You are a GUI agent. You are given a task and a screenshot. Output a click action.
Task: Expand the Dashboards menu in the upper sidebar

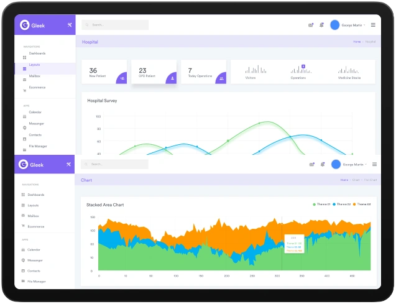(37, 53)
